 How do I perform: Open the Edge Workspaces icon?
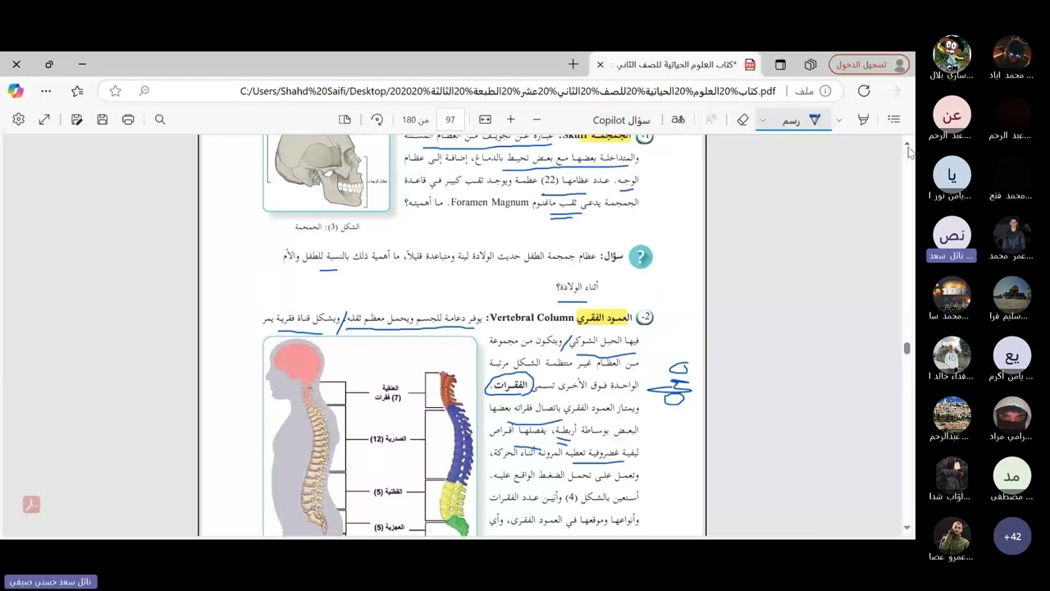point(810,64)
